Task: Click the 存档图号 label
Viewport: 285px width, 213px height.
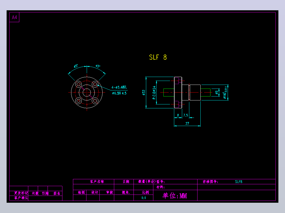Action: pyautogui.click(x=210, y=182)
